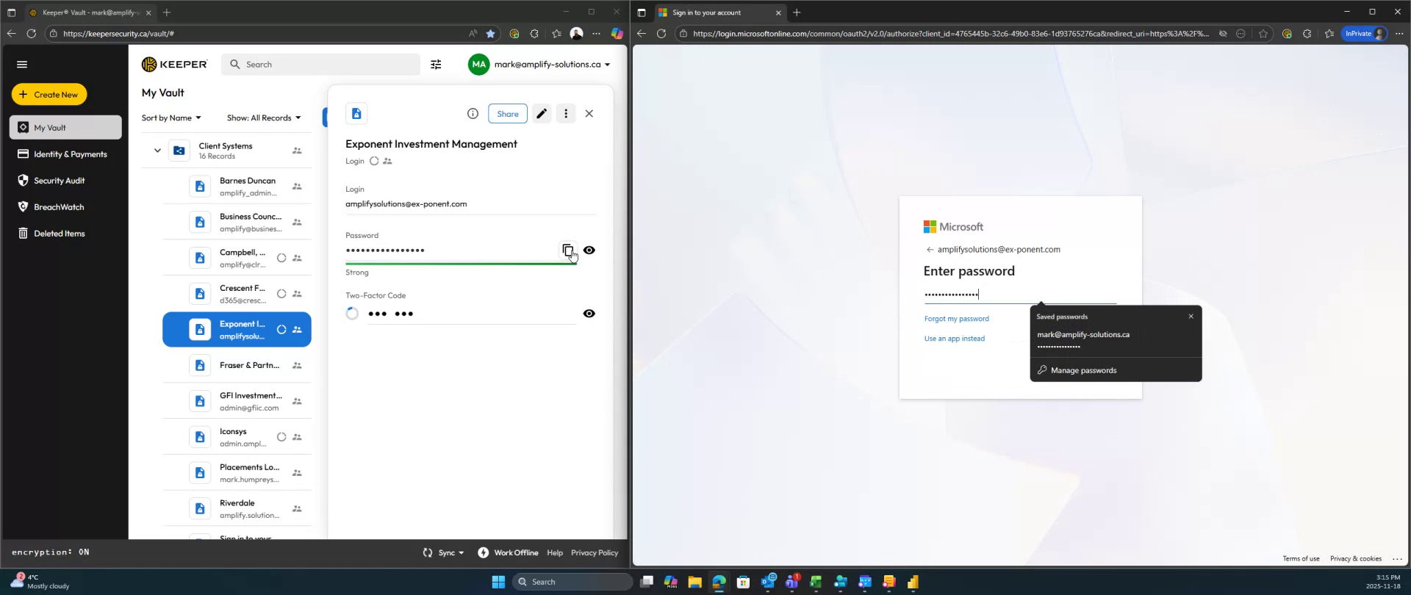Close the Exponent record detail panel
The width and height of the screenshot is (1411, 595).
[x=589, y=114]
